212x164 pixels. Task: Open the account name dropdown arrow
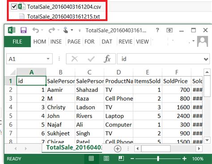(x=193, y=41)
